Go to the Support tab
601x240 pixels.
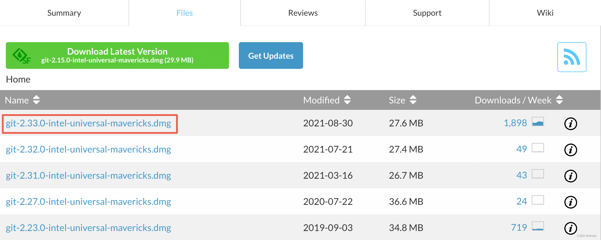427,13
